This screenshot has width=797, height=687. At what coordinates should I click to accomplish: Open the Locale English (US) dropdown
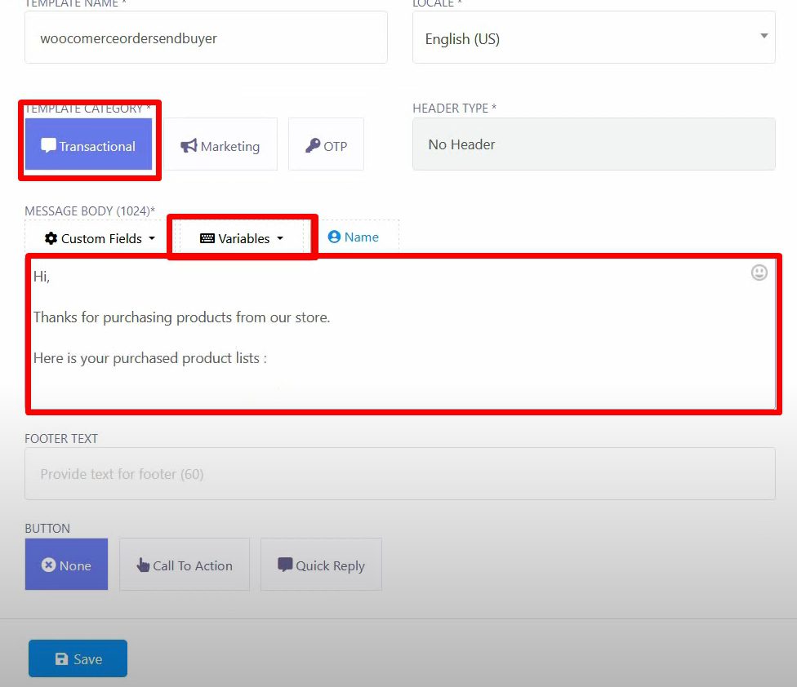(x=593, y=38)
